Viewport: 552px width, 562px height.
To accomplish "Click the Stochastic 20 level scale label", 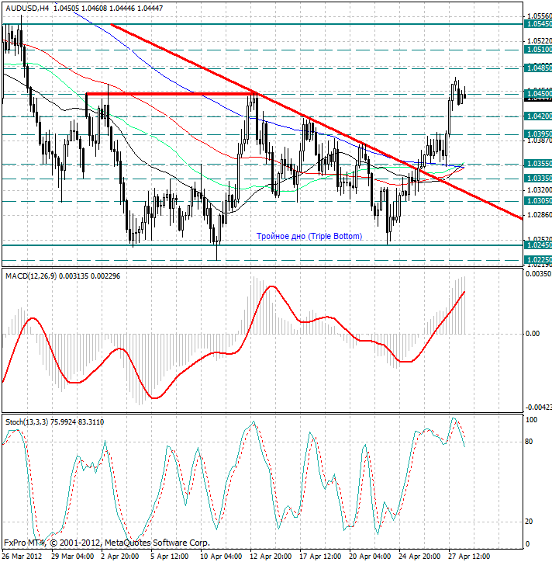I will pyautogui.click(x=529, y=522).
